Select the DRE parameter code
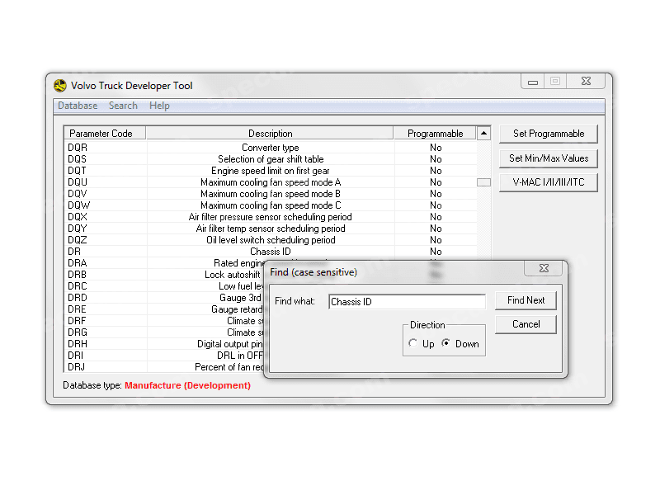 (77, 309)
